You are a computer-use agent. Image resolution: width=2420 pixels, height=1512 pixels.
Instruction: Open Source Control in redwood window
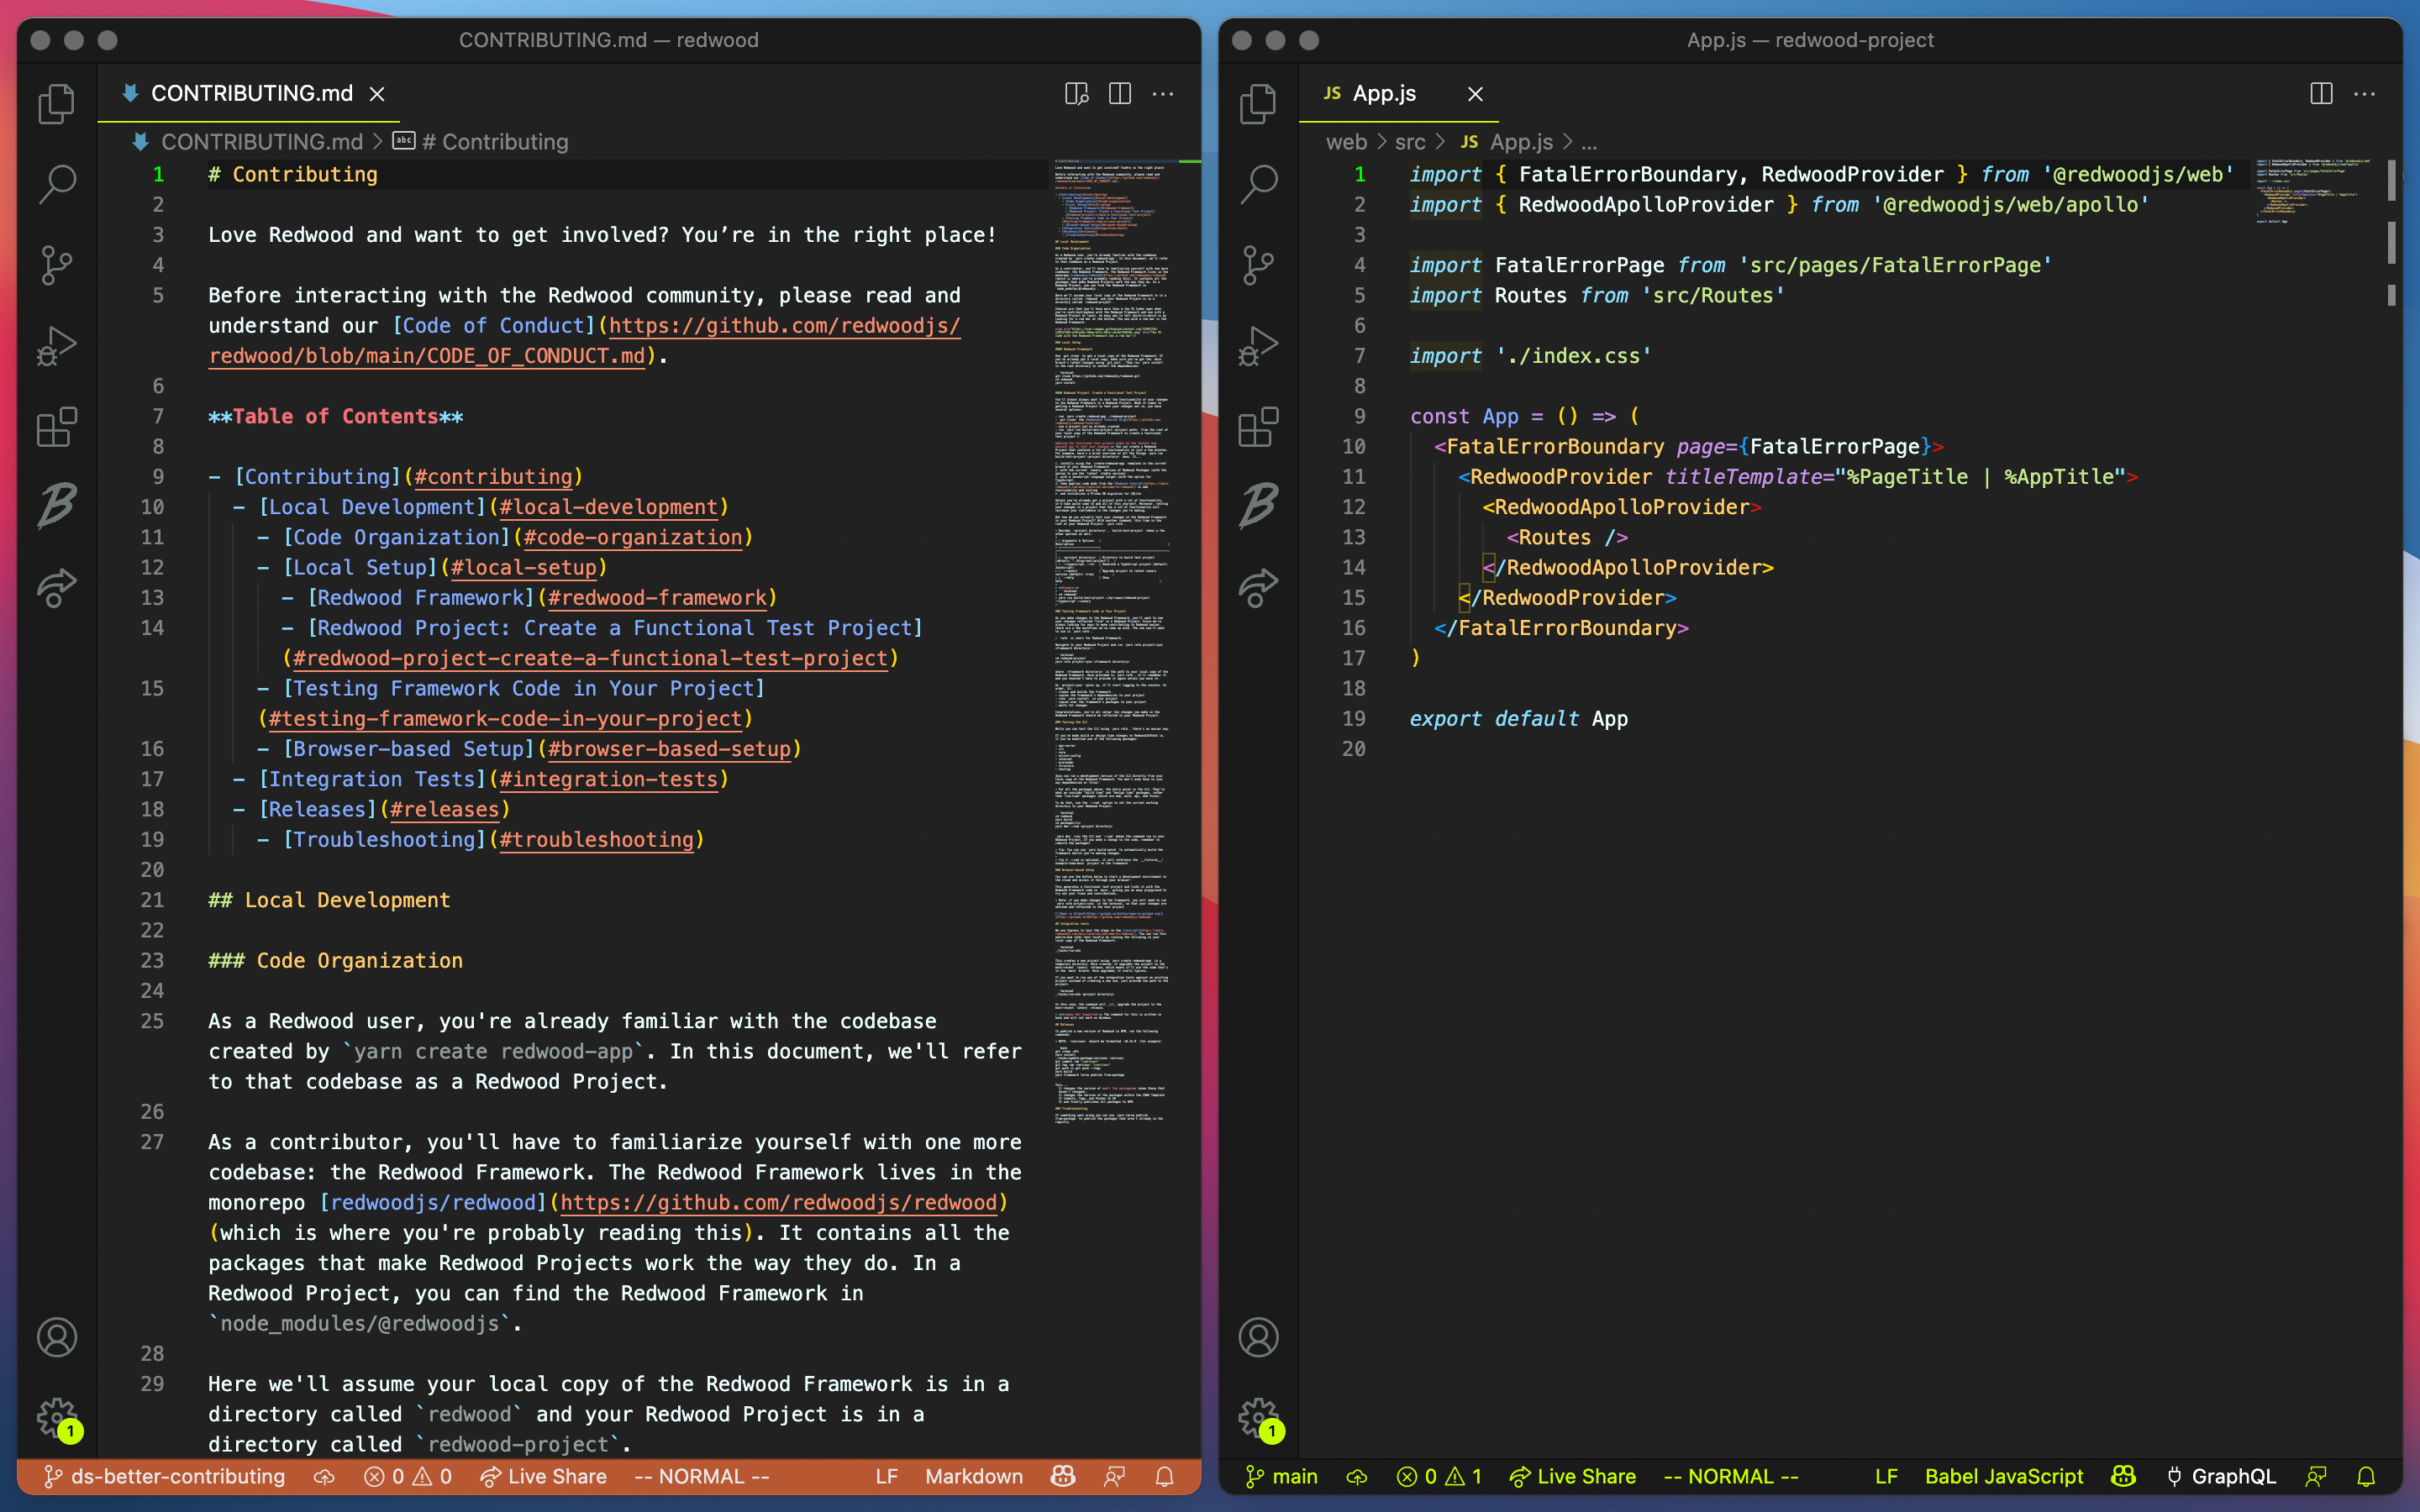[x=57, y=265]
